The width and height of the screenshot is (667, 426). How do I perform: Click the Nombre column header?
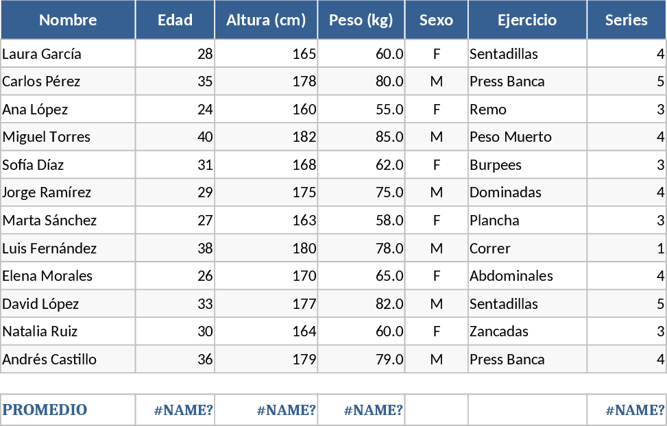pos(68,20)
